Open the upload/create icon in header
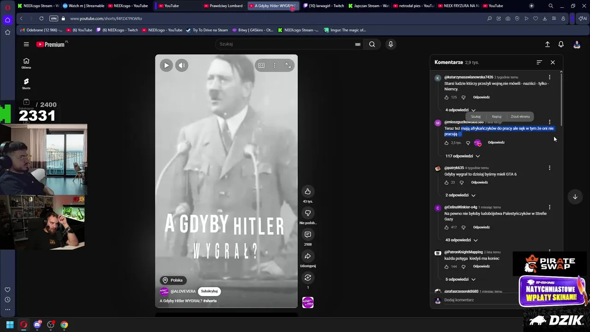The image size is (590, 332). point(547,44)
